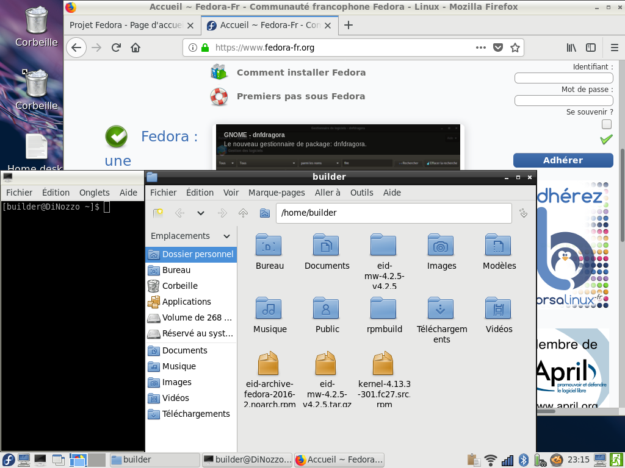The height and width of the screenshot is (468, 625).
Task: Click the Adhérer button
Action: click(563, 160)
